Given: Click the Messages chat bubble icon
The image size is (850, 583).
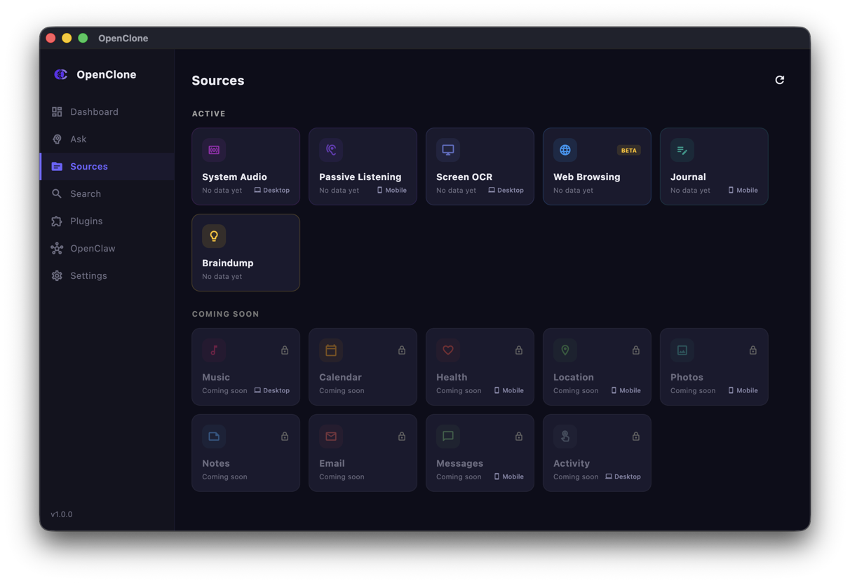Looking at the screenshot, I should click(447, 436).
